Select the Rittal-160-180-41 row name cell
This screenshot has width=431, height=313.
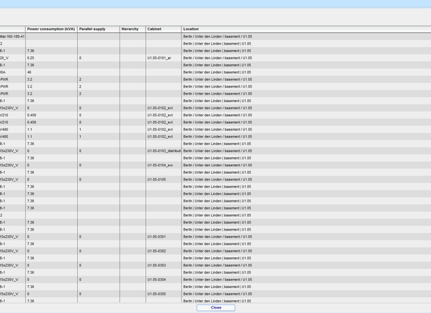point(12,36)
